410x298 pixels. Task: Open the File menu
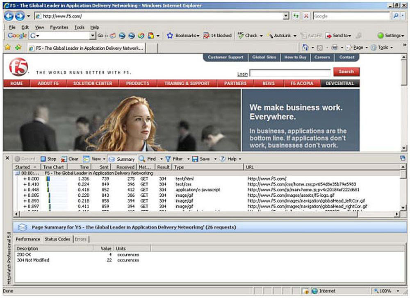click(12, 27)
